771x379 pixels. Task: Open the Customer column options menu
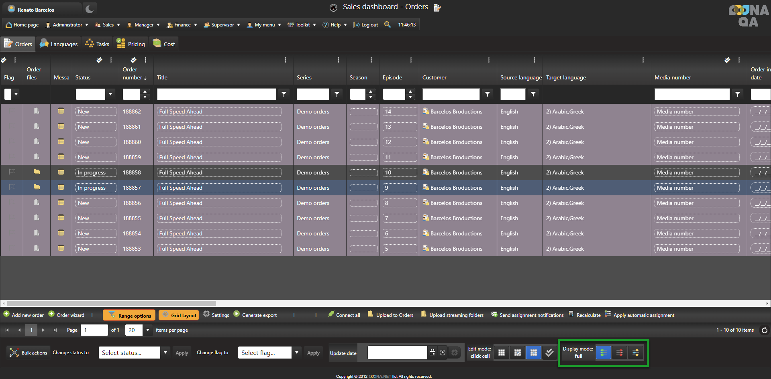pyautogui.click(x=489, y=60)
